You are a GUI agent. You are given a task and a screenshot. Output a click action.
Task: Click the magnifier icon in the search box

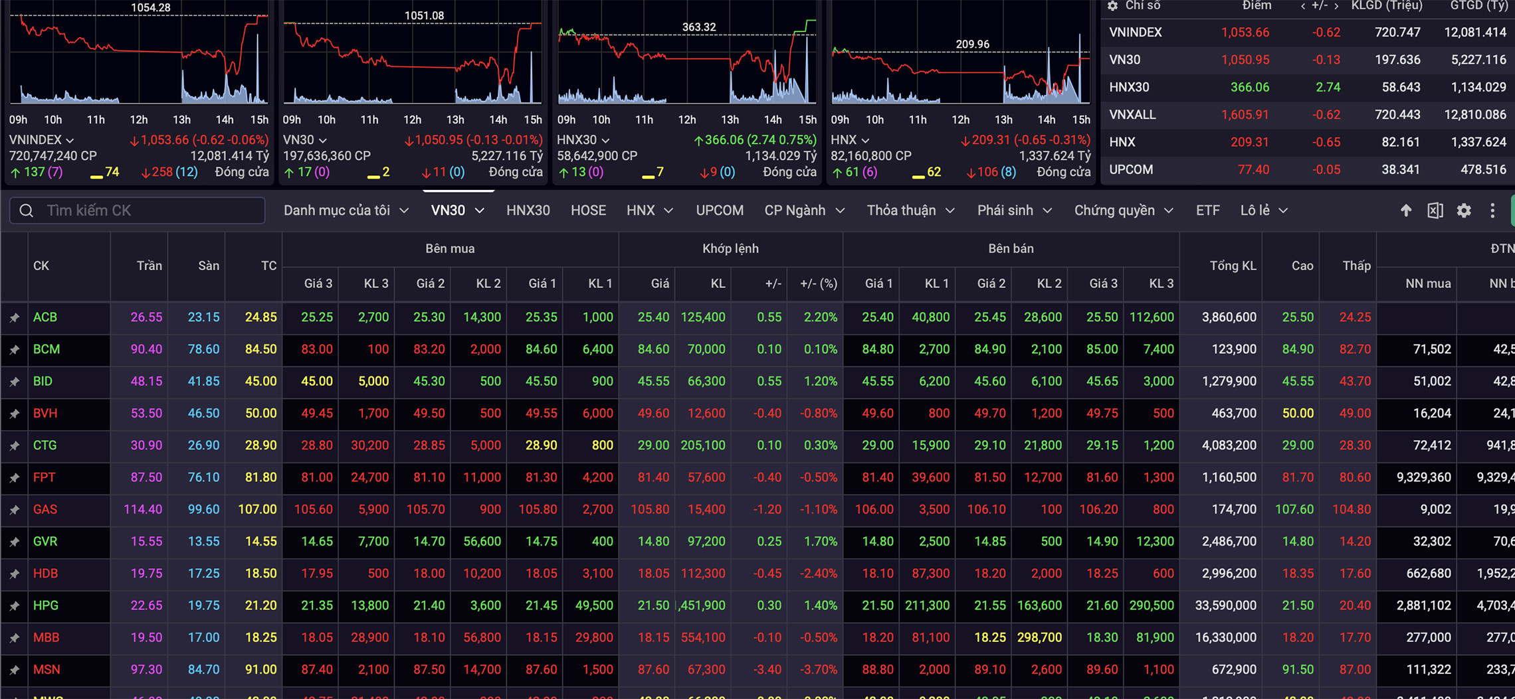[x=27, y=210]
